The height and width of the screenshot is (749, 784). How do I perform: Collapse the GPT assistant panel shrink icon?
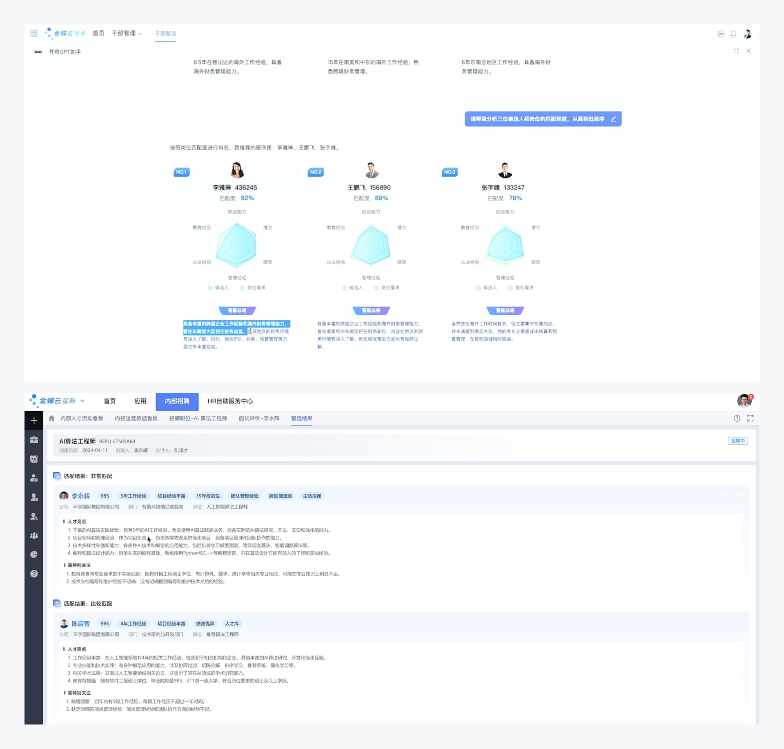(736, 51)
